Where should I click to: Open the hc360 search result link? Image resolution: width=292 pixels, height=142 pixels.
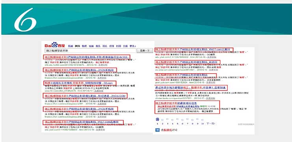coord(87,57)
